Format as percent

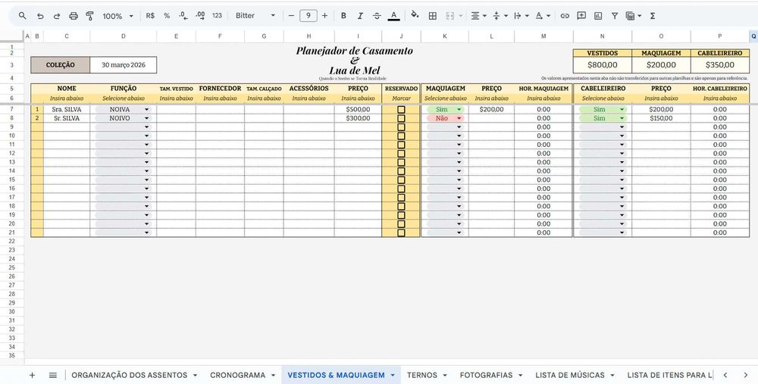[x=167, y=15]
